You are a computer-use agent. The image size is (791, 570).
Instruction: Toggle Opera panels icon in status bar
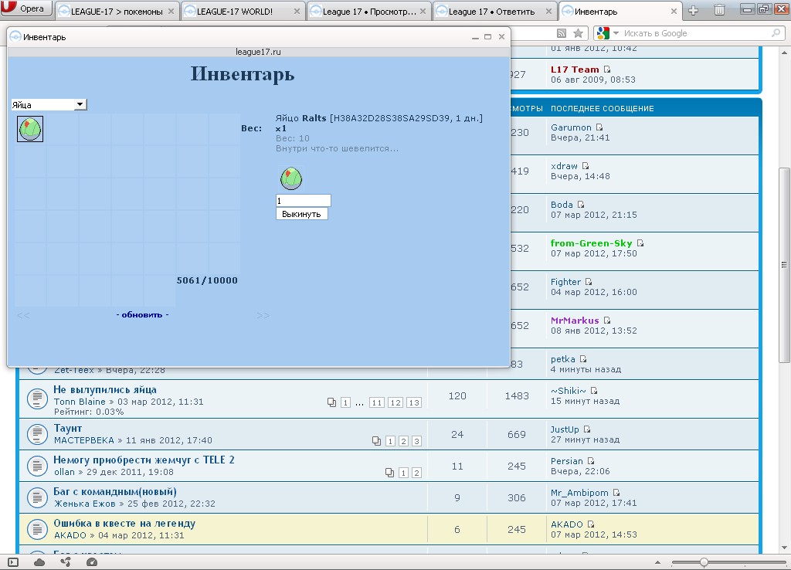tap(13, 562)
